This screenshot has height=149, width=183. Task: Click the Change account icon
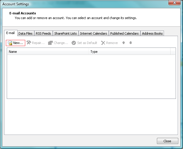(x=50, y=43)
